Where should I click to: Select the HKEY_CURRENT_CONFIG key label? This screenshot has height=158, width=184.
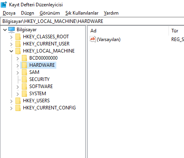pos(49,108)
